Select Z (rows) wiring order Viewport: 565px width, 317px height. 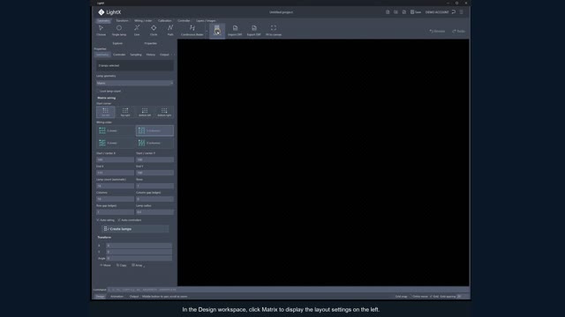click(x=116, y=143)
